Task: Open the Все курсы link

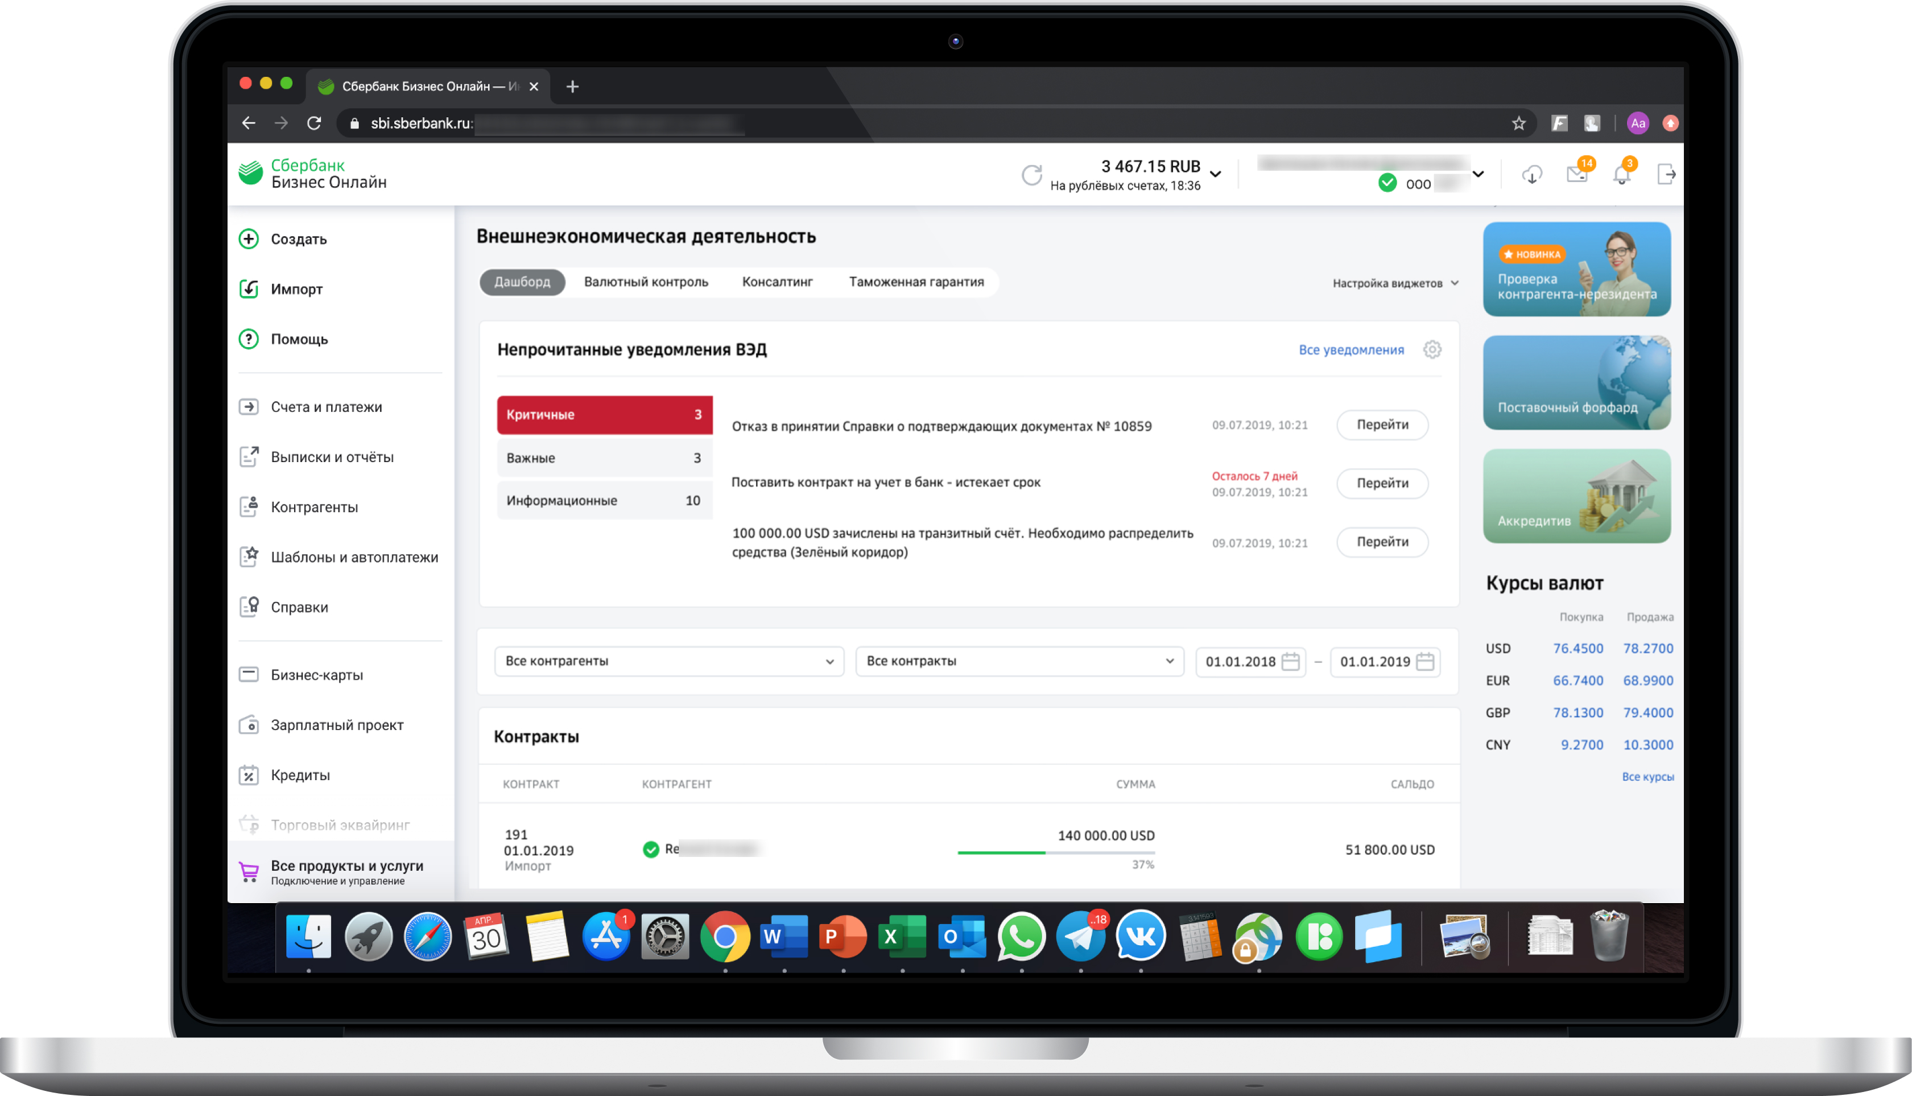Action: pos(1647,777)
